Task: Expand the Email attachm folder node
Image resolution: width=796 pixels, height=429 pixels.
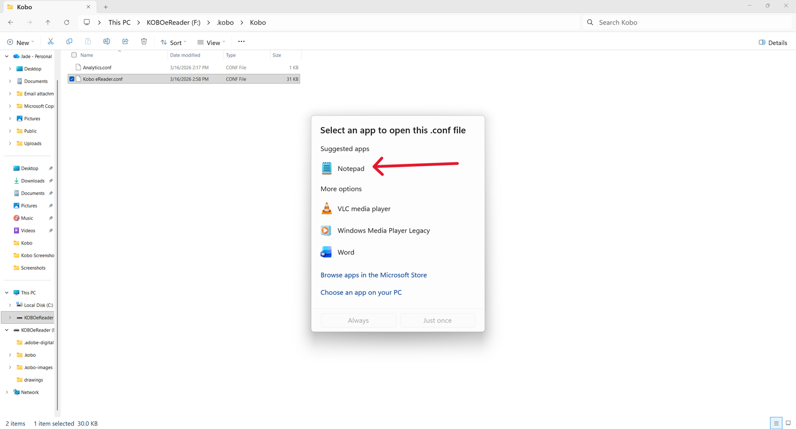Action: [x=10, y=94]
